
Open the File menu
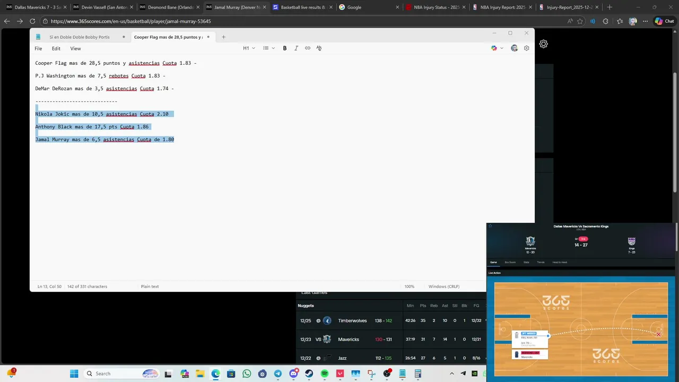(38, 48)
